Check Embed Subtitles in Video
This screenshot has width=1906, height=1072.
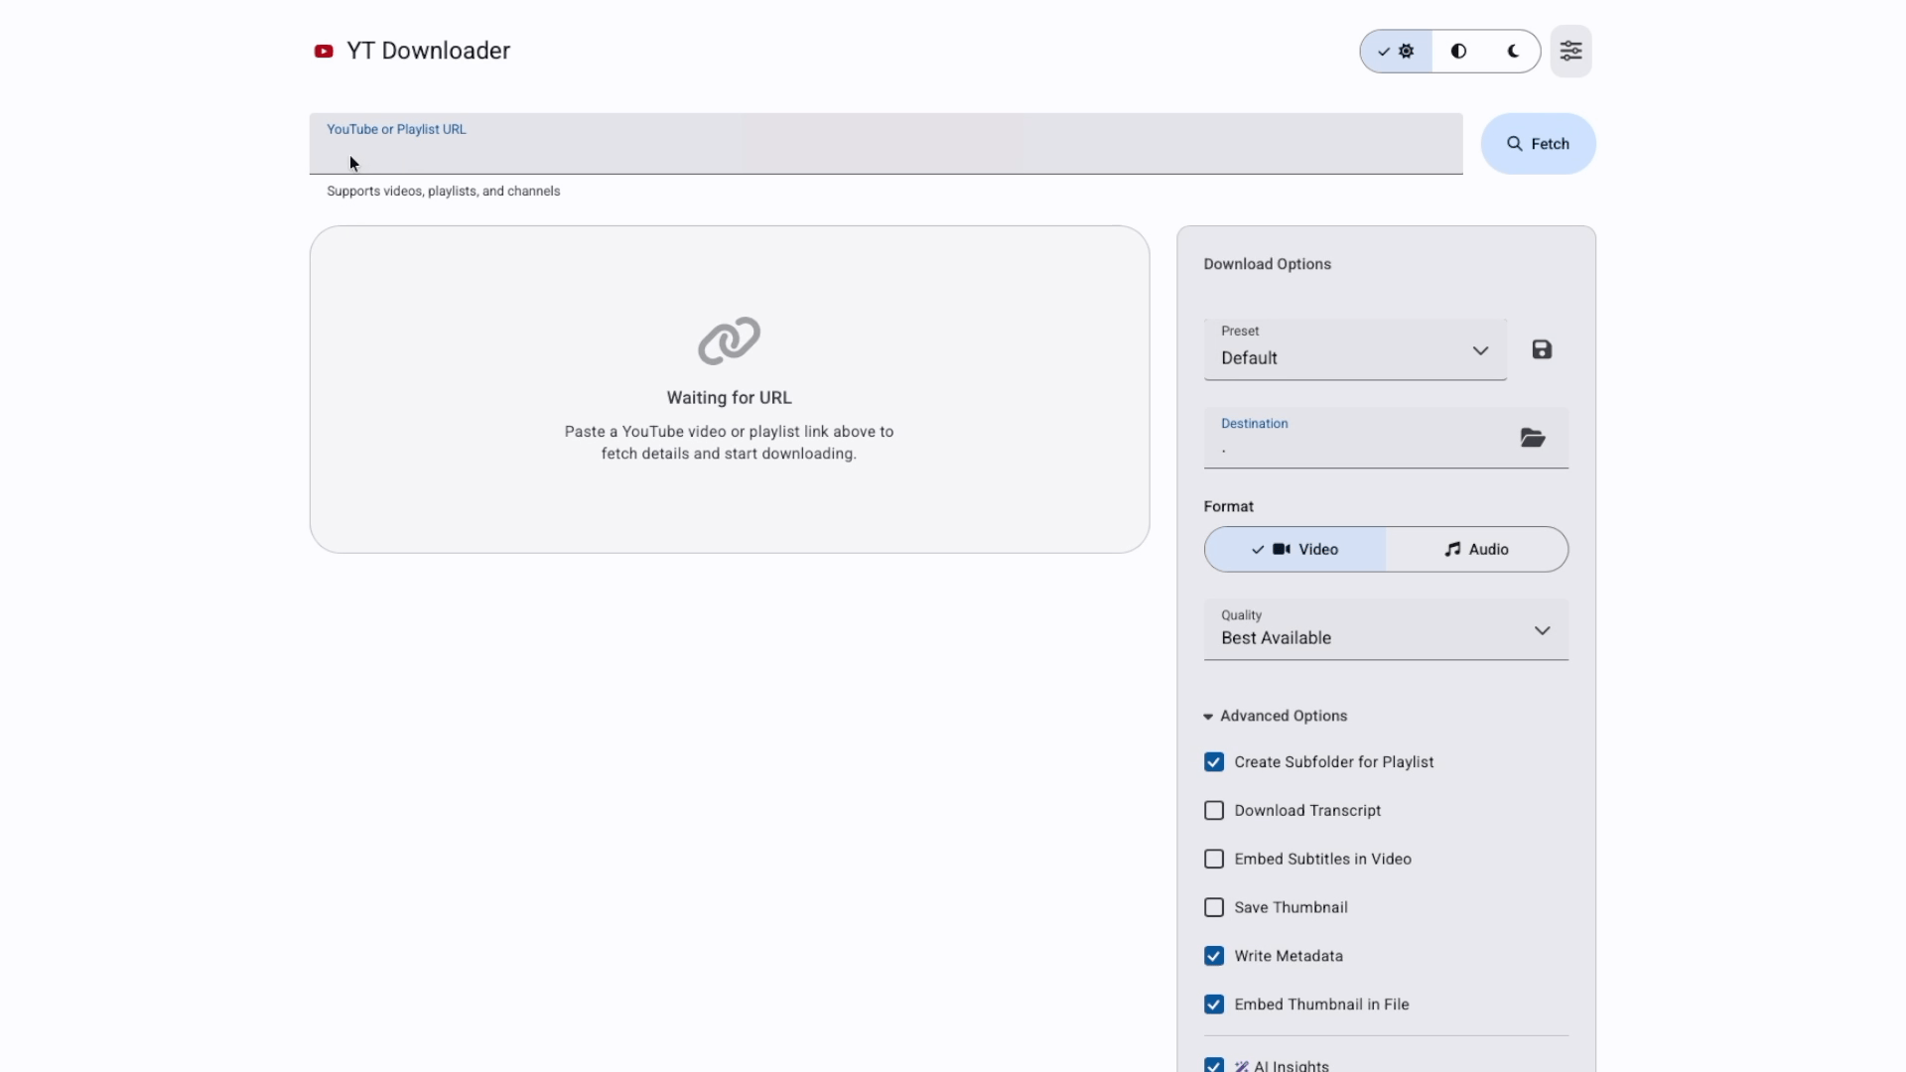tap(1214, 860)
